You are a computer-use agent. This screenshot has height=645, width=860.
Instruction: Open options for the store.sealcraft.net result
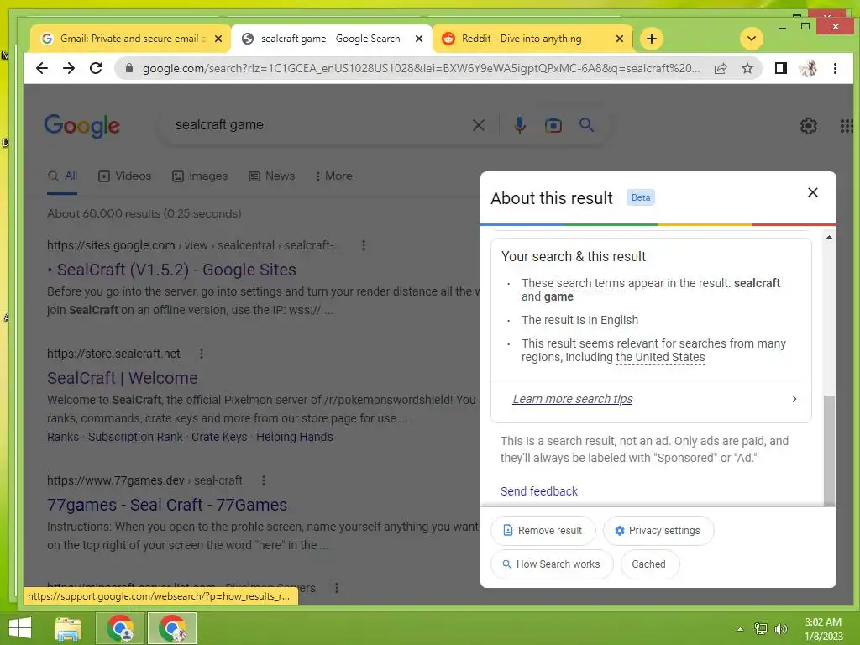[202, 354]
